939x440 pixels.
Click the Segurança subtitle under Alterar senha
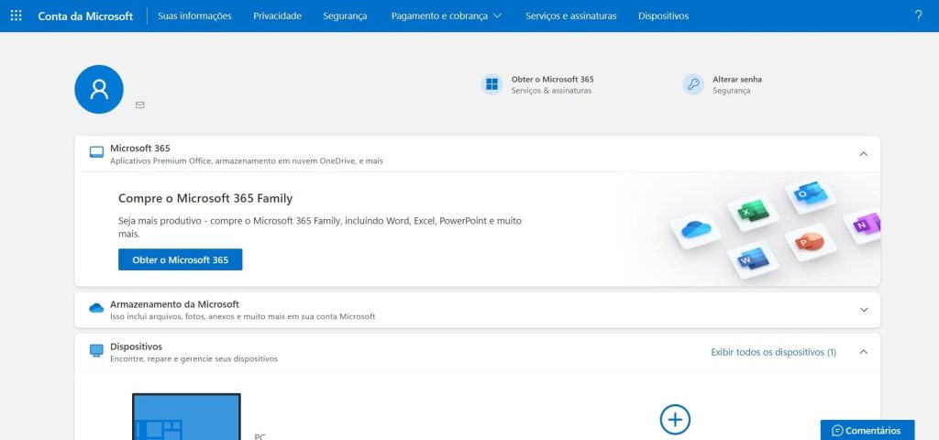(731, 91)
